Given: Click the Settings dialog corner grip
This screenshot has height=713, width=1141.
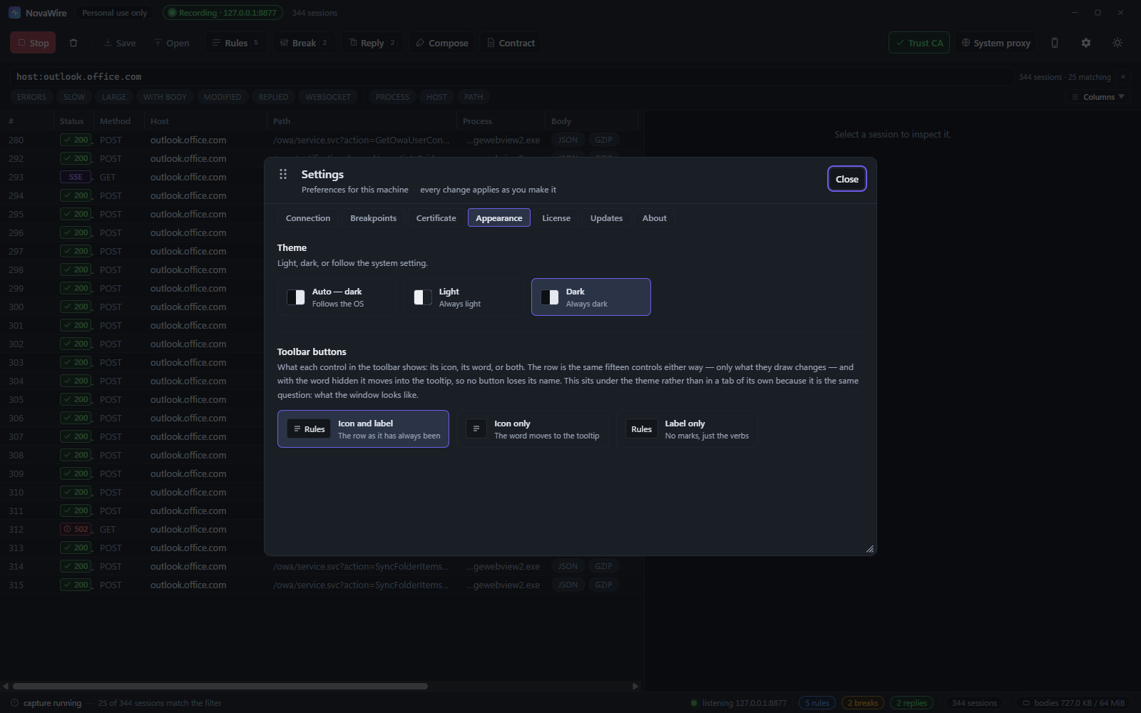Looking at the screenshot, I should (869, 548).
